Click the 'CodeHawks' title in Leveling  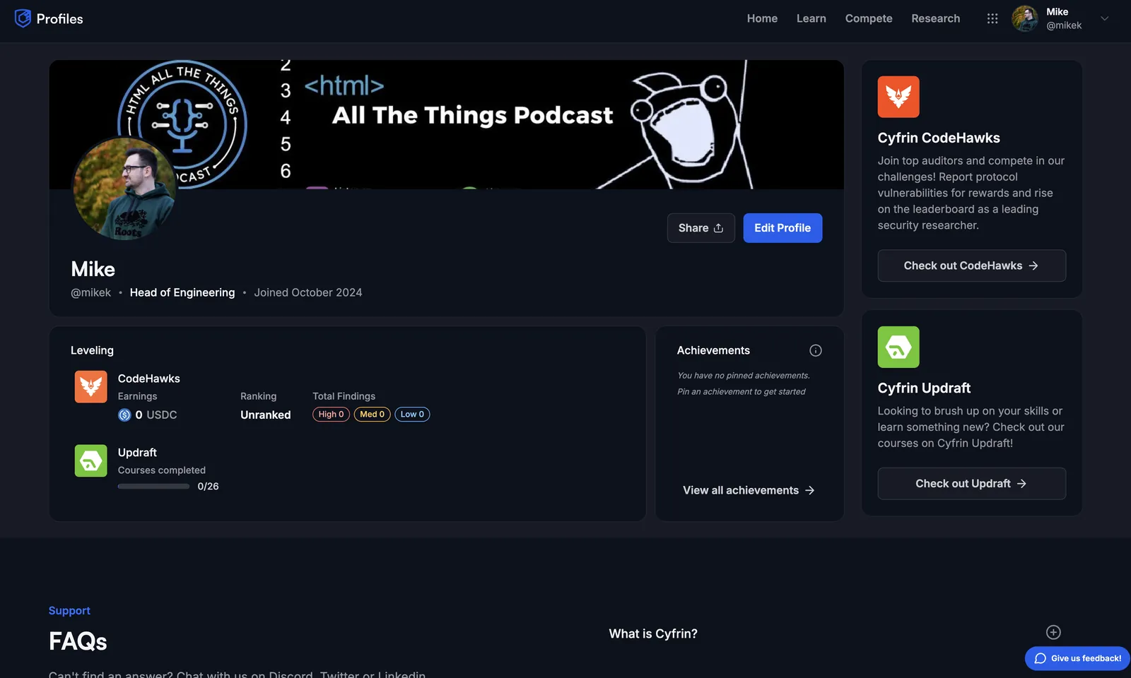pyautogui.click(x=149, y=379)
